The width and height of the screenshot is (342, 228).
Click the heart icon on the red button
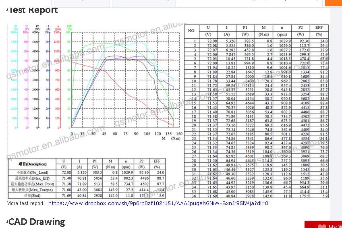click(322, 226)
